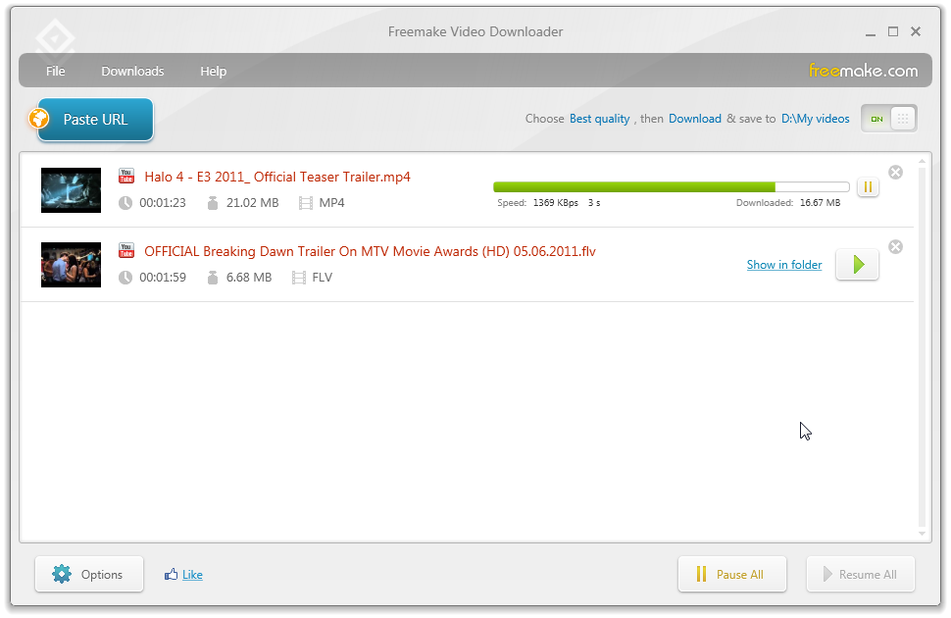Image resolution: width=951 pixels, height=618 pixels.
Task: Click the thumbs-up Like icon
Action: pyautogui.click(x=171, y=574)
